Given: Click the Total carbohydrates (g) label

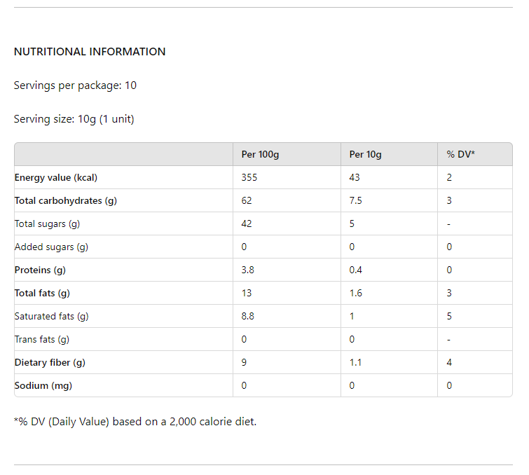Looking at the screenshot, I should click(66, 201).
